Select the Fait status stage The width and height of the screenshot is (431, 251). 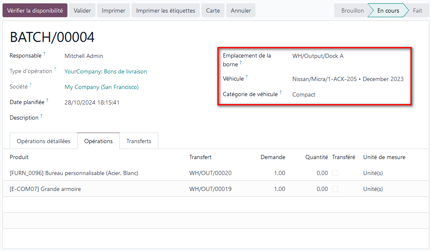pos(417,10)
